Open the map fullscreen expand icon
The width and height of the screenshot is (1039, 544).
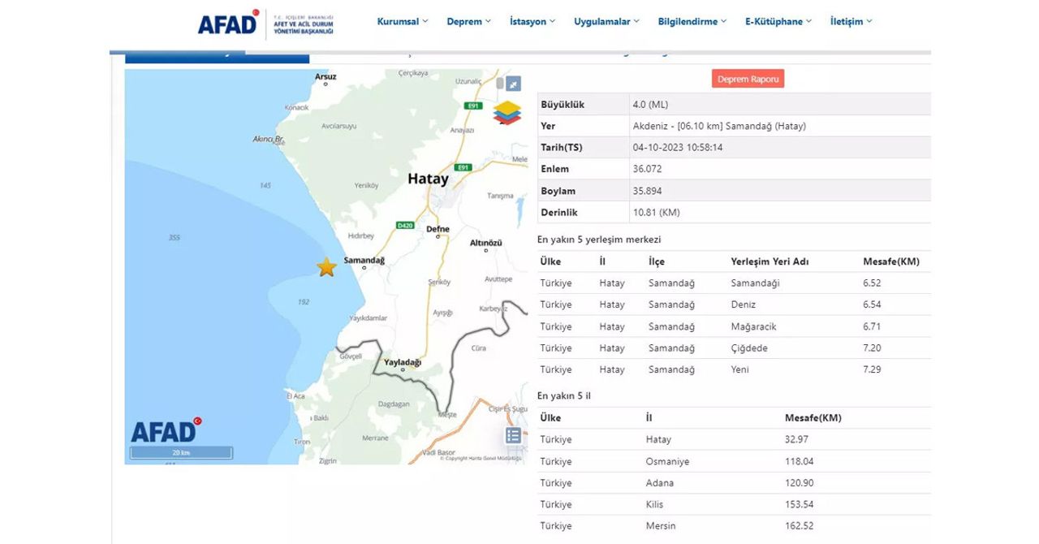click(x=513, y=84)
